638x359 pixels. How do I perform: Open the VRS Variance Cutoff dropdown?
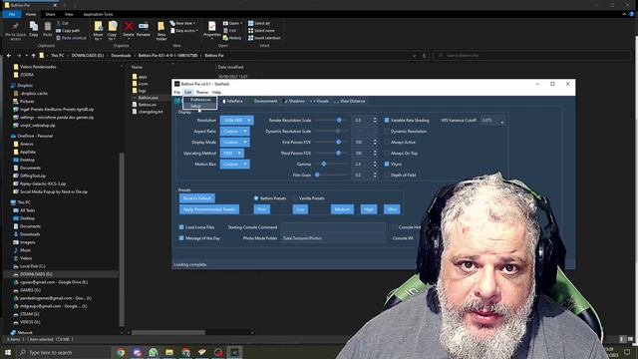(493, 121)
